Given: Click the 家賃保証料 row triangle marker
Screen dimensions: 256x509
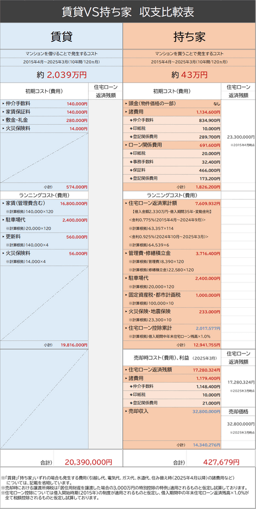Looking at the screenshot, I should coord(3,112).
